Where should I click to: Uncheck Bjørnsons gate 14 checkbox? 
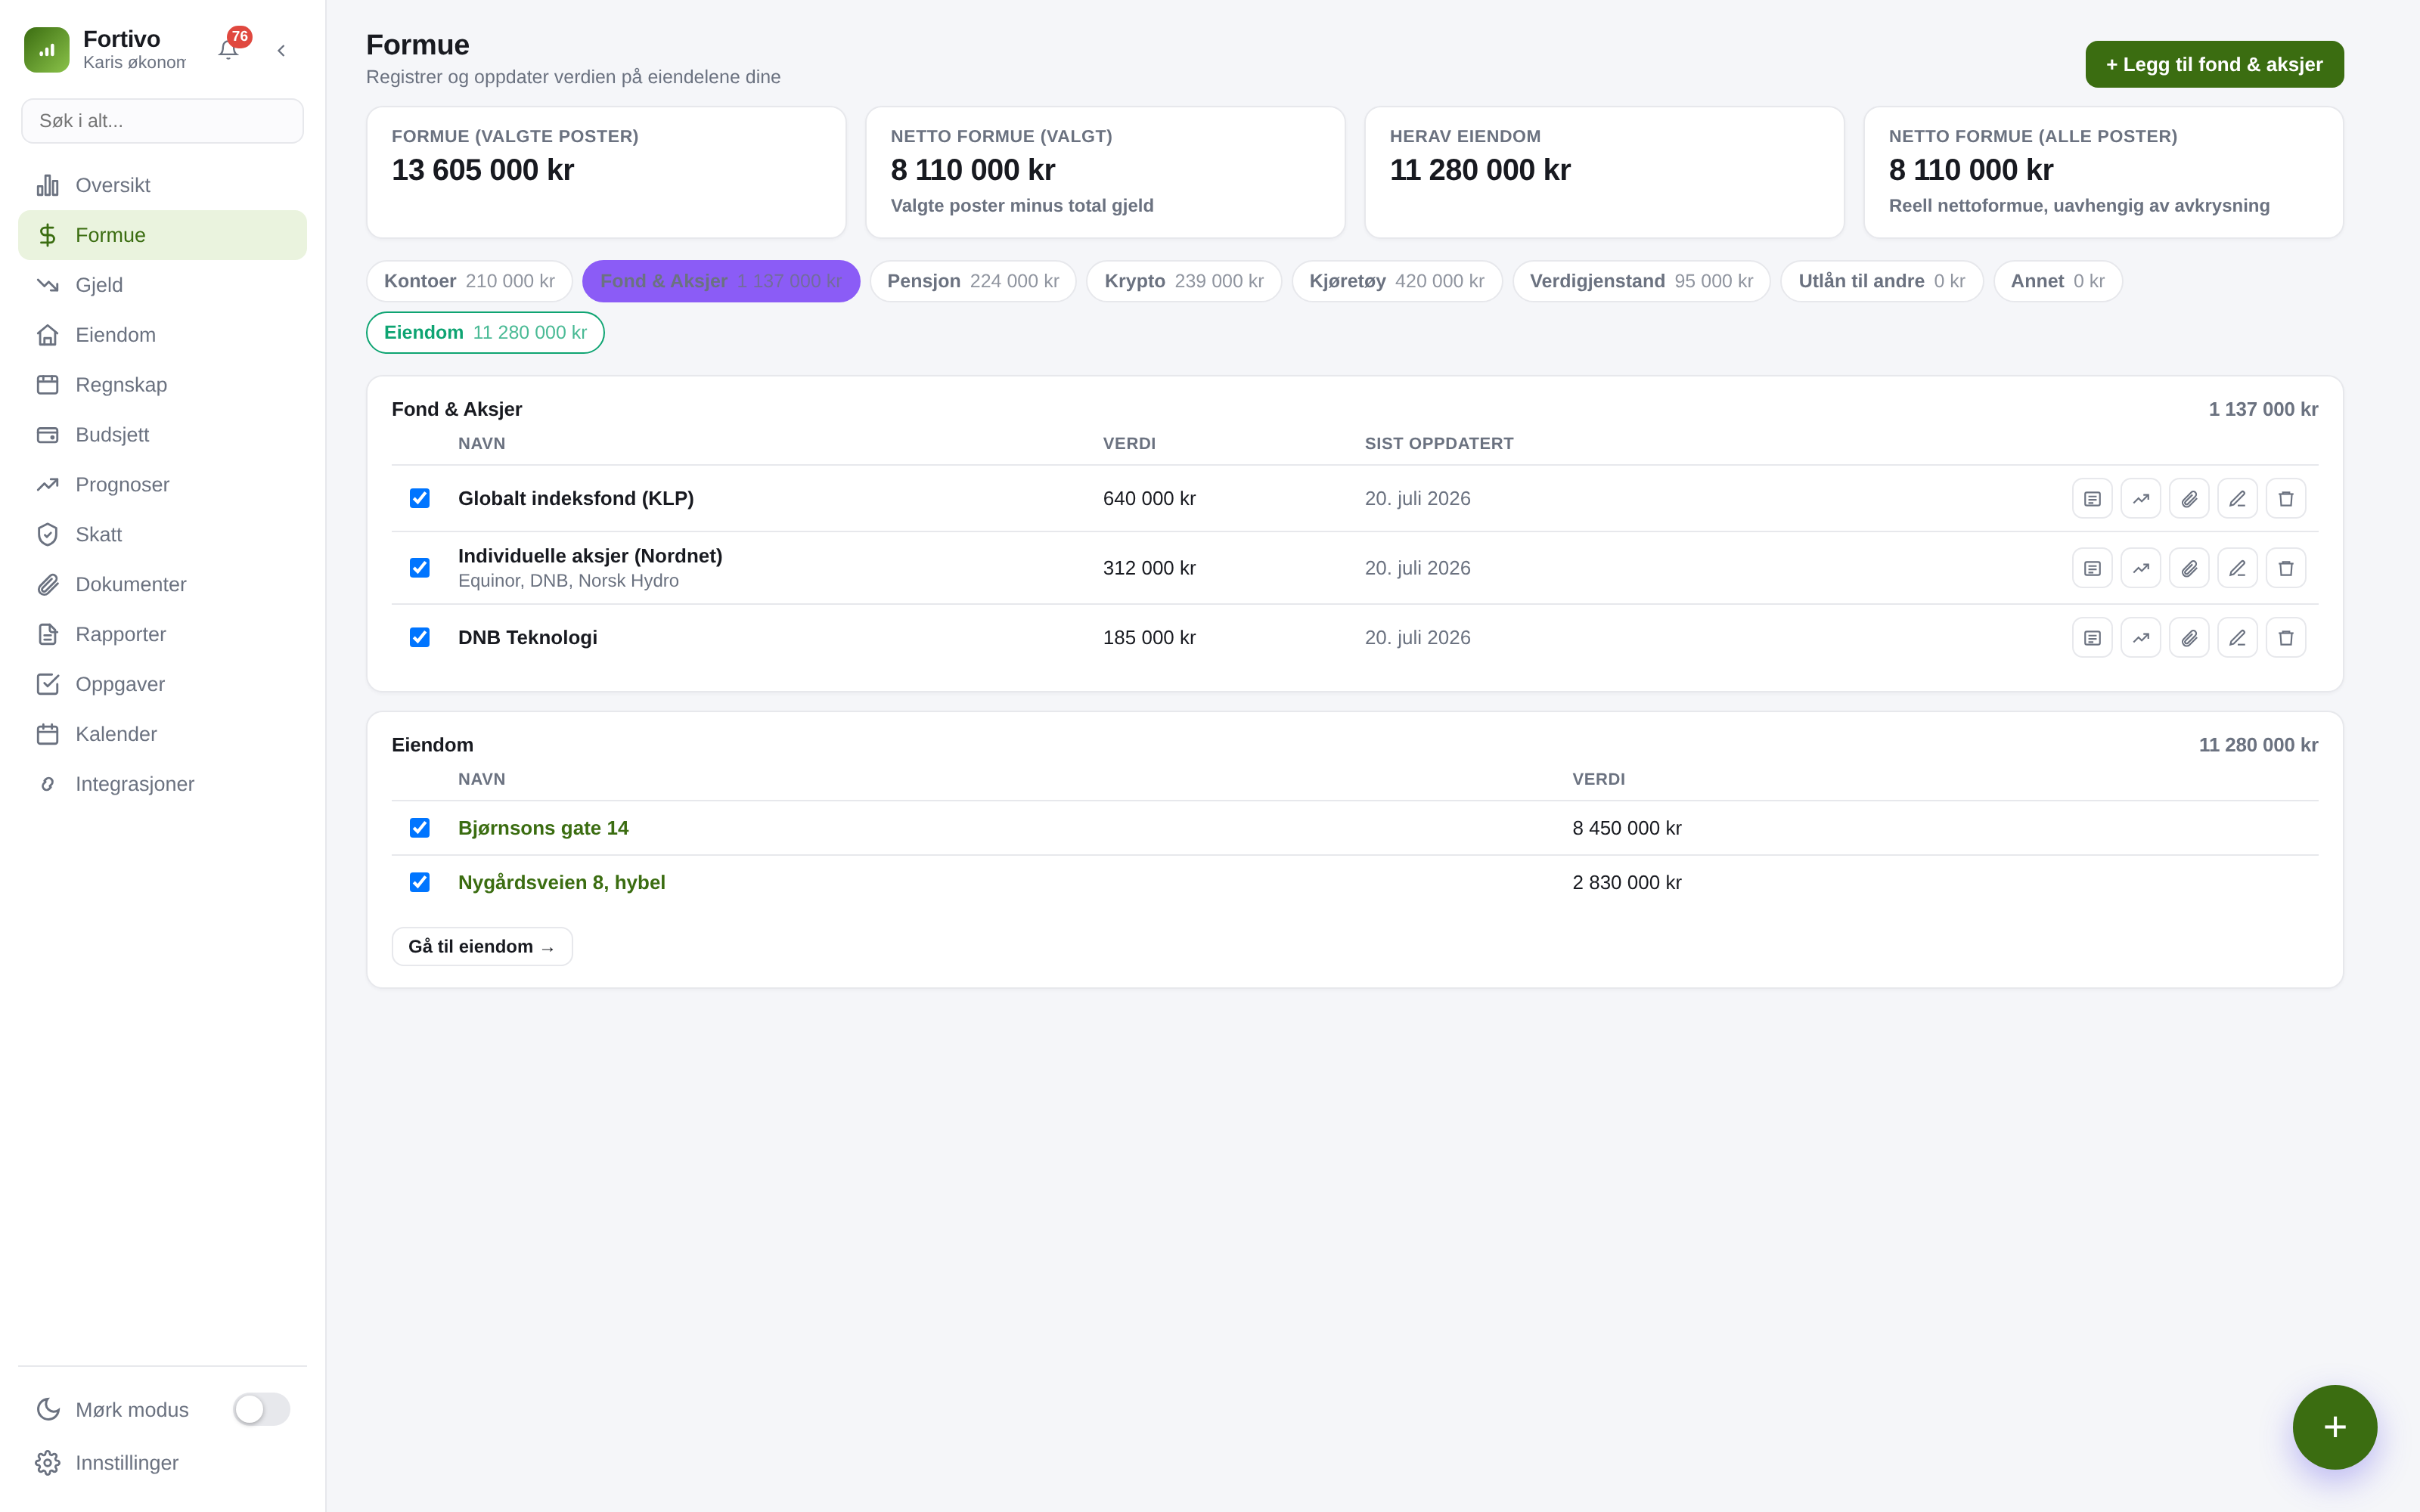click(x=420, y=828)
